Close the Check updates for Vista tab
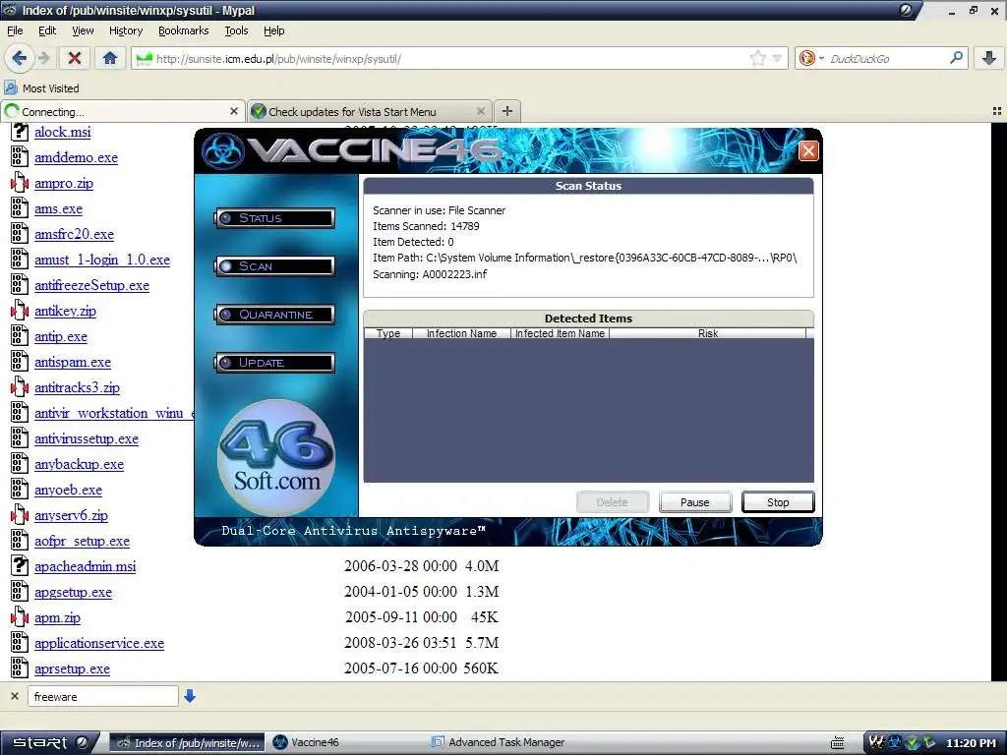Image resolution: width=1007 pixels, height=755 pixels. tap(480, 111)
